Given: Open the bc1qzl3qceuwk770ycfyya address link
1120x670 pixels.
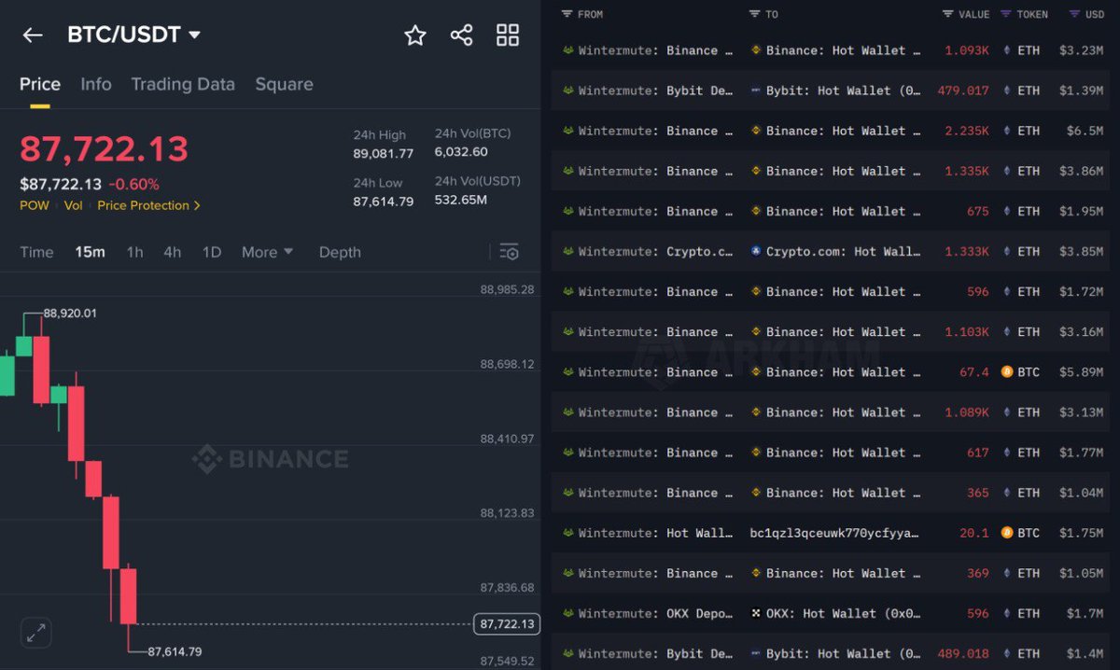Looking at the screenshot, I should [835, 533].
